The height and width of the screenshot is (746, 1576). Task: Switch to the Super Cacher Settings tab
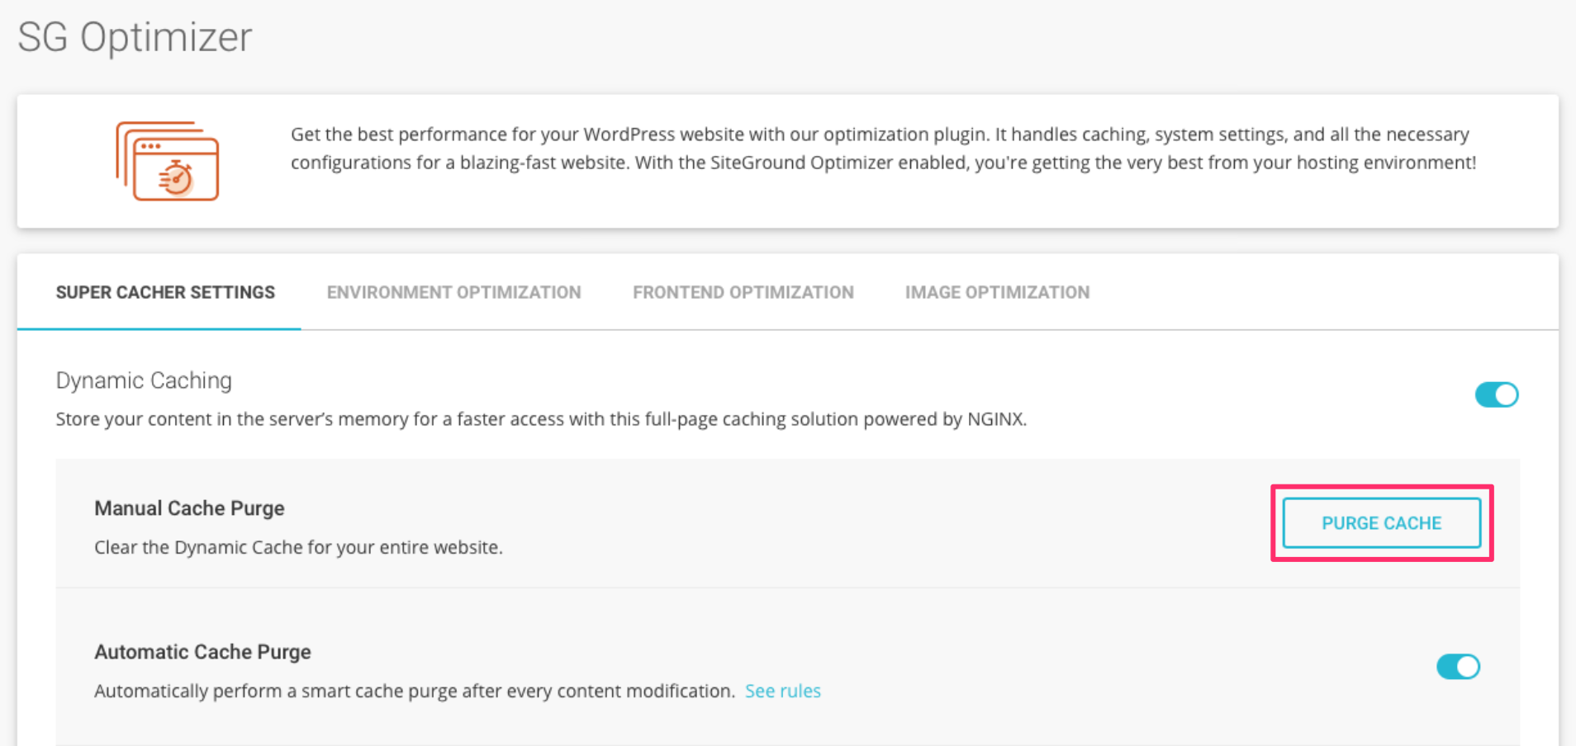coord(165,291)
